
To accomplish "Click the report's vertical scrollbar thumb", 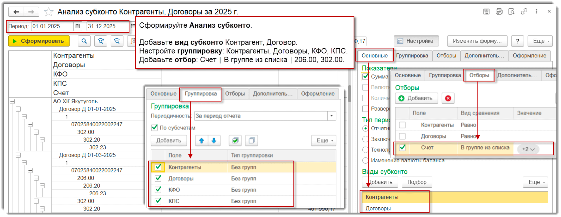I will (x=350, y=93).
